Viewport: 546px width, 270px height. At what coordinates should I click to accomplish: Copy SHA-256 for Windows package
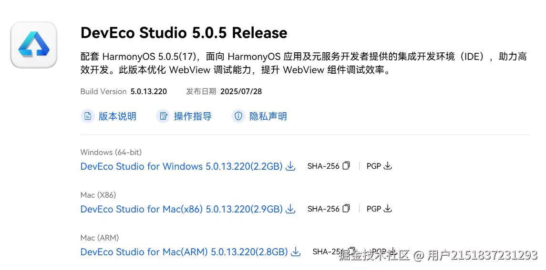point(346,166)
